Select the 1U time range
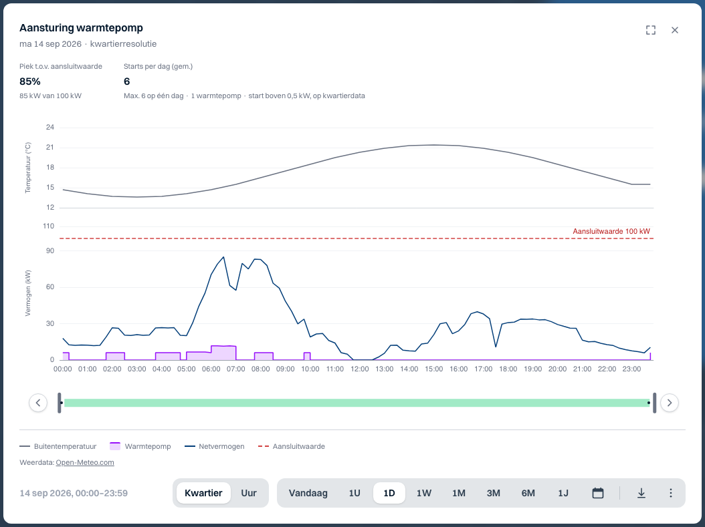The image size is (705, 527). coord(355,493)
